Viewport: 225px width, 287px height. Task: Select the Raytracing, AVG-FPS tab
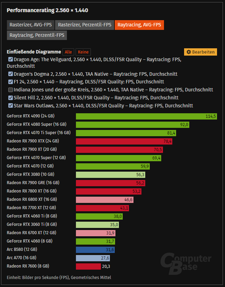(x=139, y=25)
